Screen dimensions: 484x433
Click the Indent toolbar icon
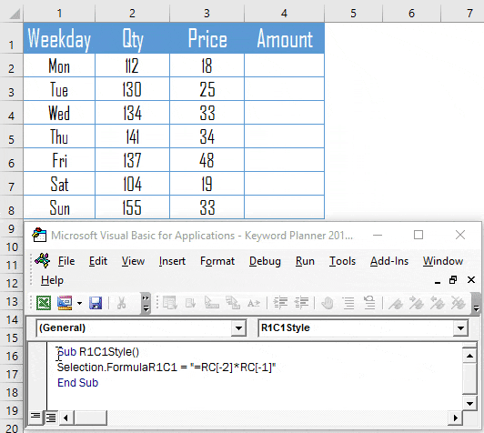pyautogui.click(x=280, y=303)
